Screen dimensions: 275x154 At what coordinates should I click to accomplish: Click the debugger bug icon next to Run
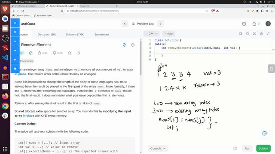235,148
